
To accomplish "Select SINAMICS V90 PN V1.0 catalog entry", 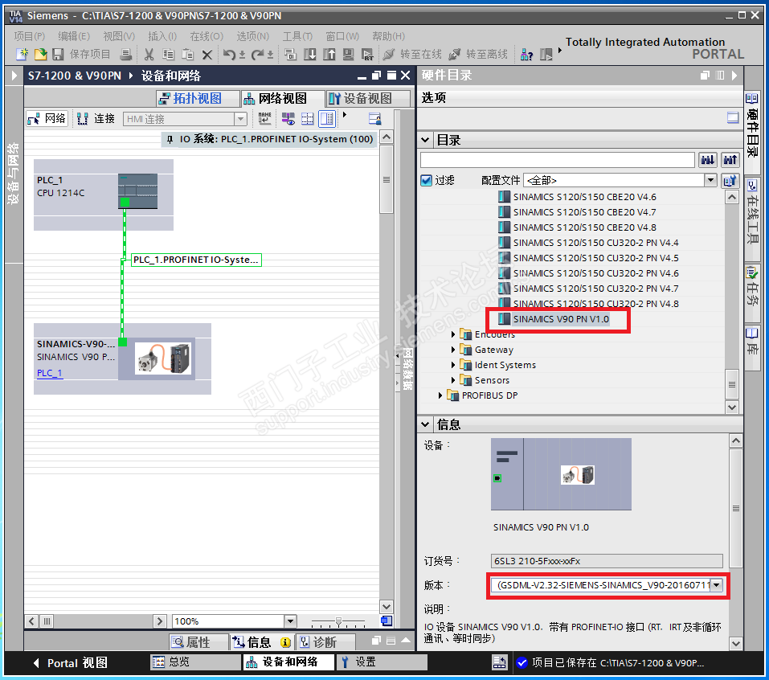I will [561, 319].
